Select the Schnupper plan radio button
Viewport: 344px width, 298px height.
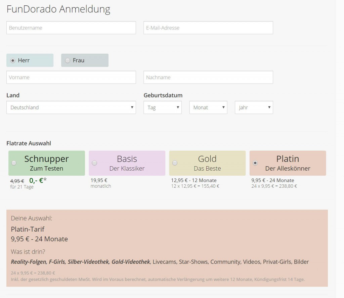[x=14, y=163]
